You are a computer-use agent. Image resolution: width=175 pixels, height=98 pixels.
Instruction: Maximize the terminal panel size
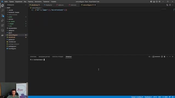170,57
